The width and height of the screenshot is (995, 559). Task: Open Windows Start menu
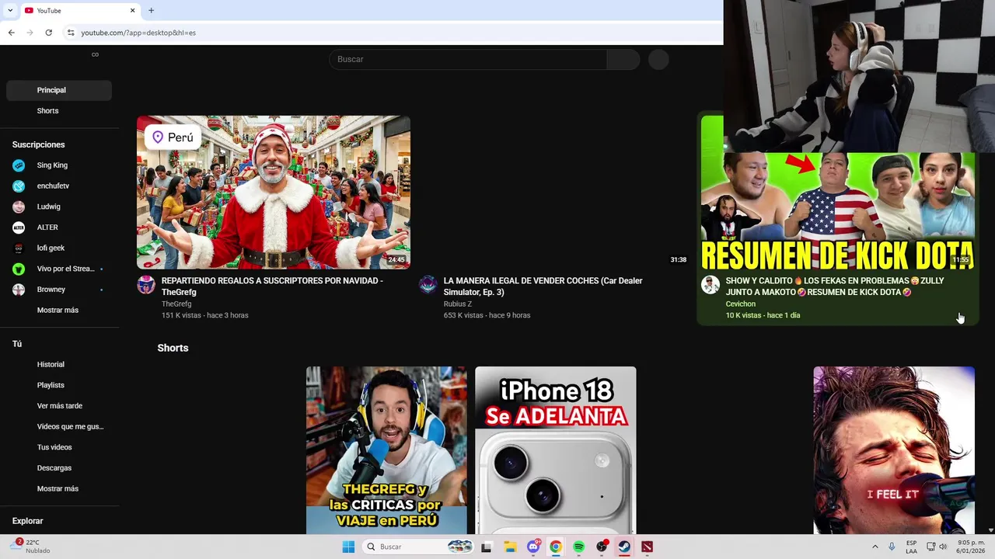pyautogui.click(x=348, y=547)
